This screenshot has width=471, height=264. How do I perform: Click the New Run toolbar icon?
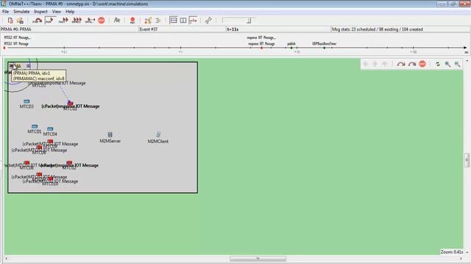(x=10, y=21)
